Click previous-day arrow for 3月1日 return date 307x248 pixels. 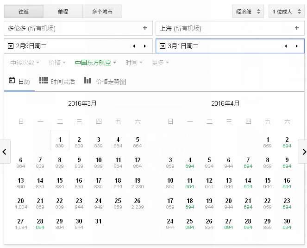pyautogui.click(x=286, y=46)
